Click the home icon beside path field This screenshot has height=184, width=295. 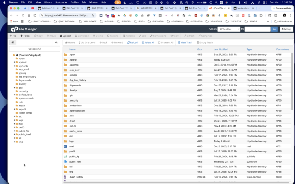(13, 42)
